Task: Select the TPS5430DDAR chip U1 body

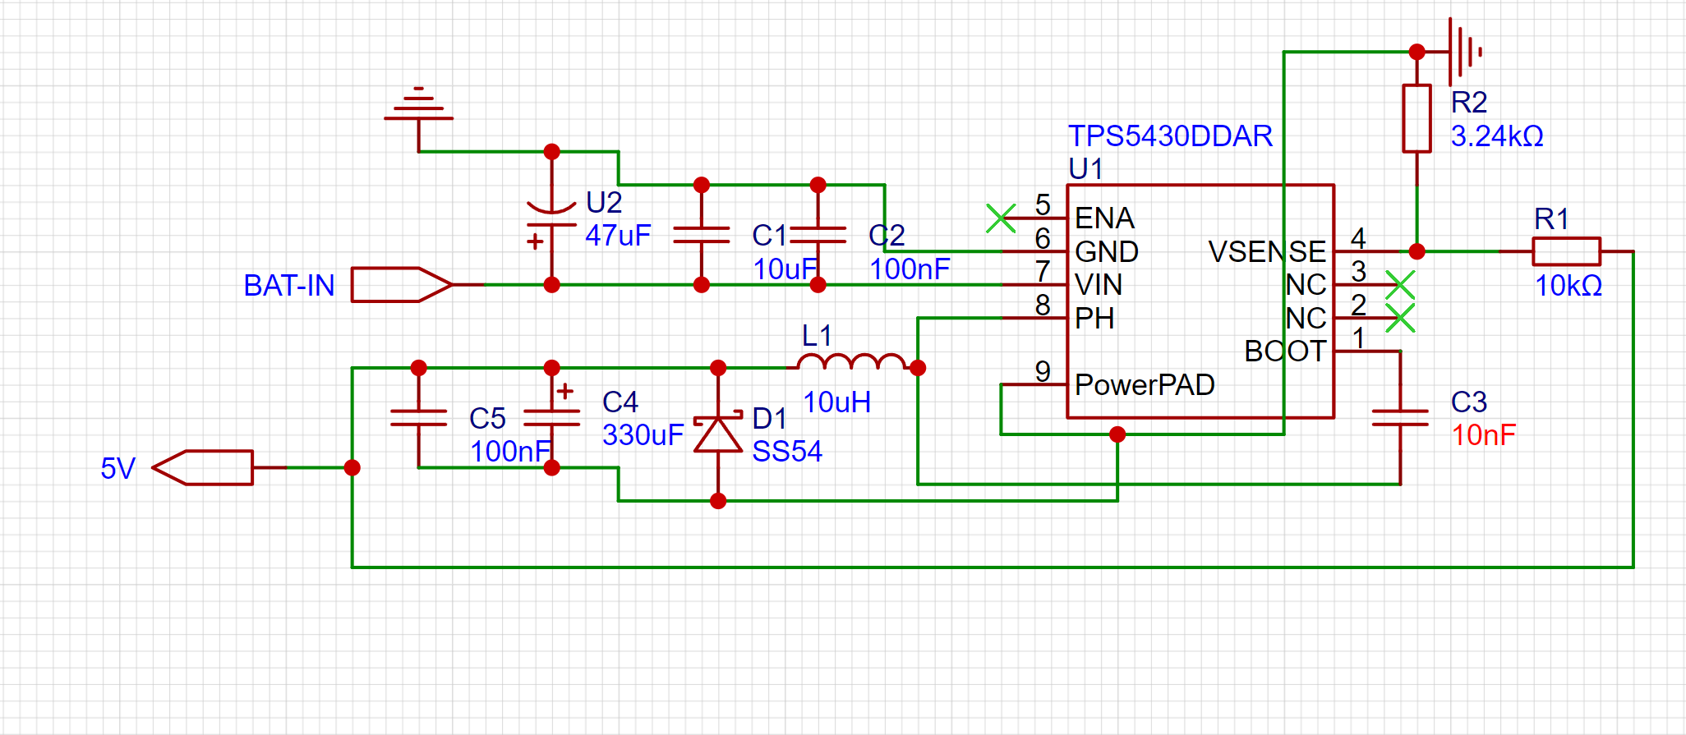Action: click(x=1200, y=301)
